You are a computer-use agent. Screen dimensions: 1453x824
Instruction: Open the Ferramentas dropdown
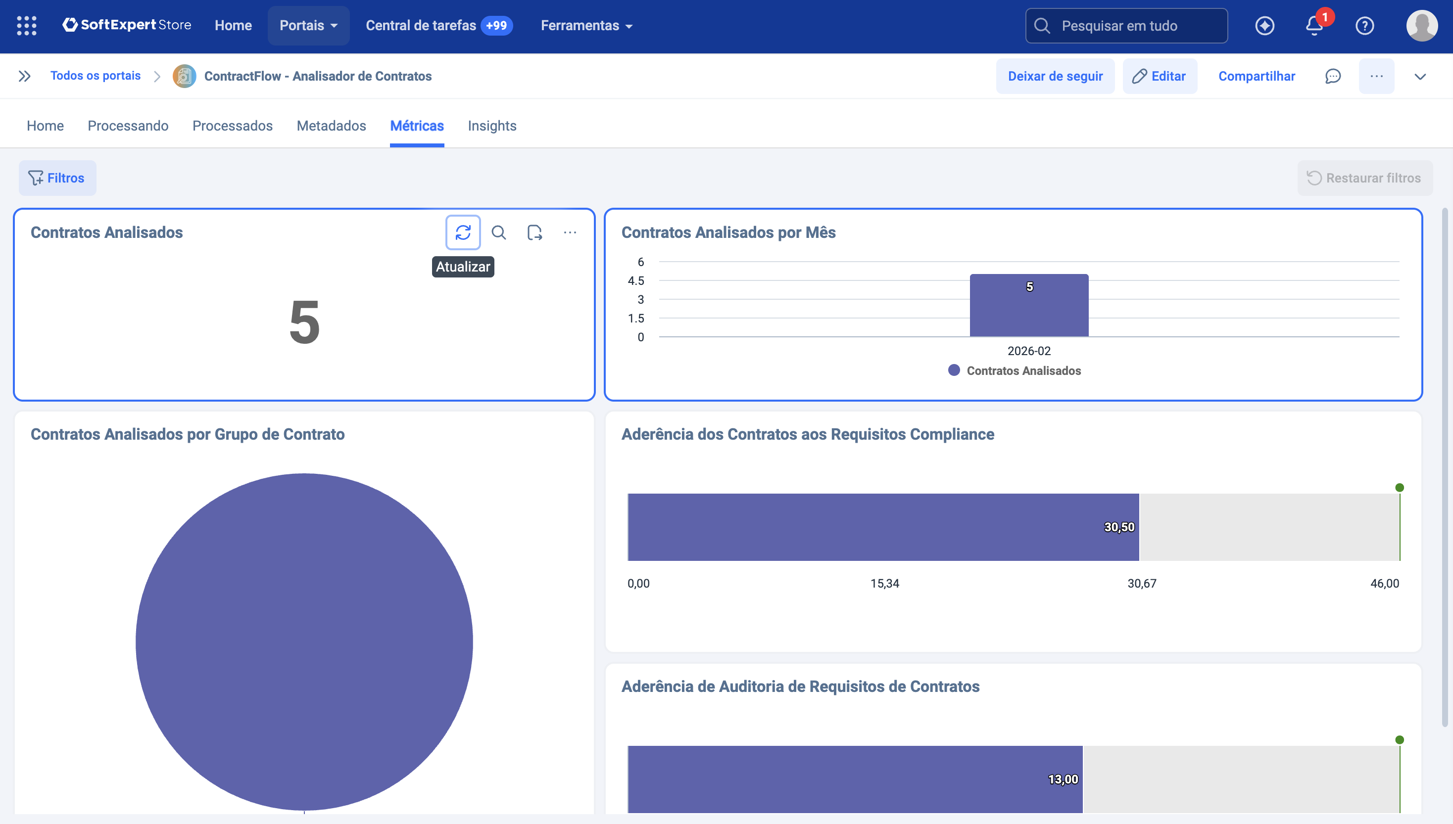point(586,25)
